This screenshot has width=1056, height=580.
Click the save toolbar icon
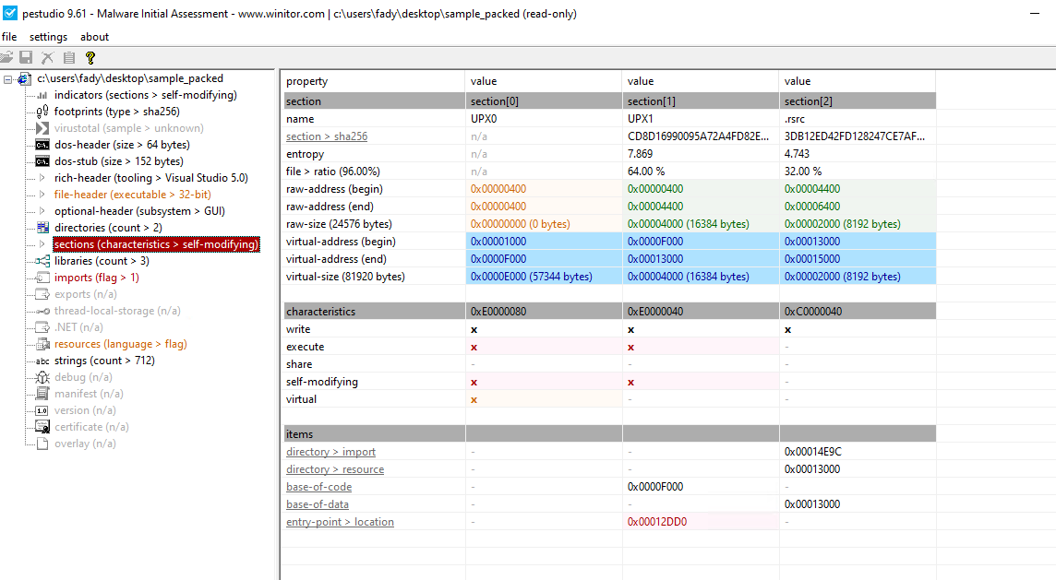(x=26, y=58)
